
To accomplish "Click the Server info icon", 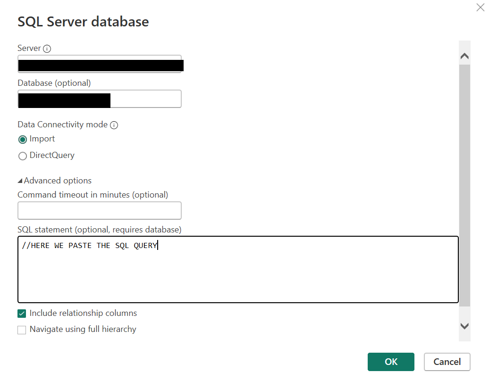I will tap(47, 49).
